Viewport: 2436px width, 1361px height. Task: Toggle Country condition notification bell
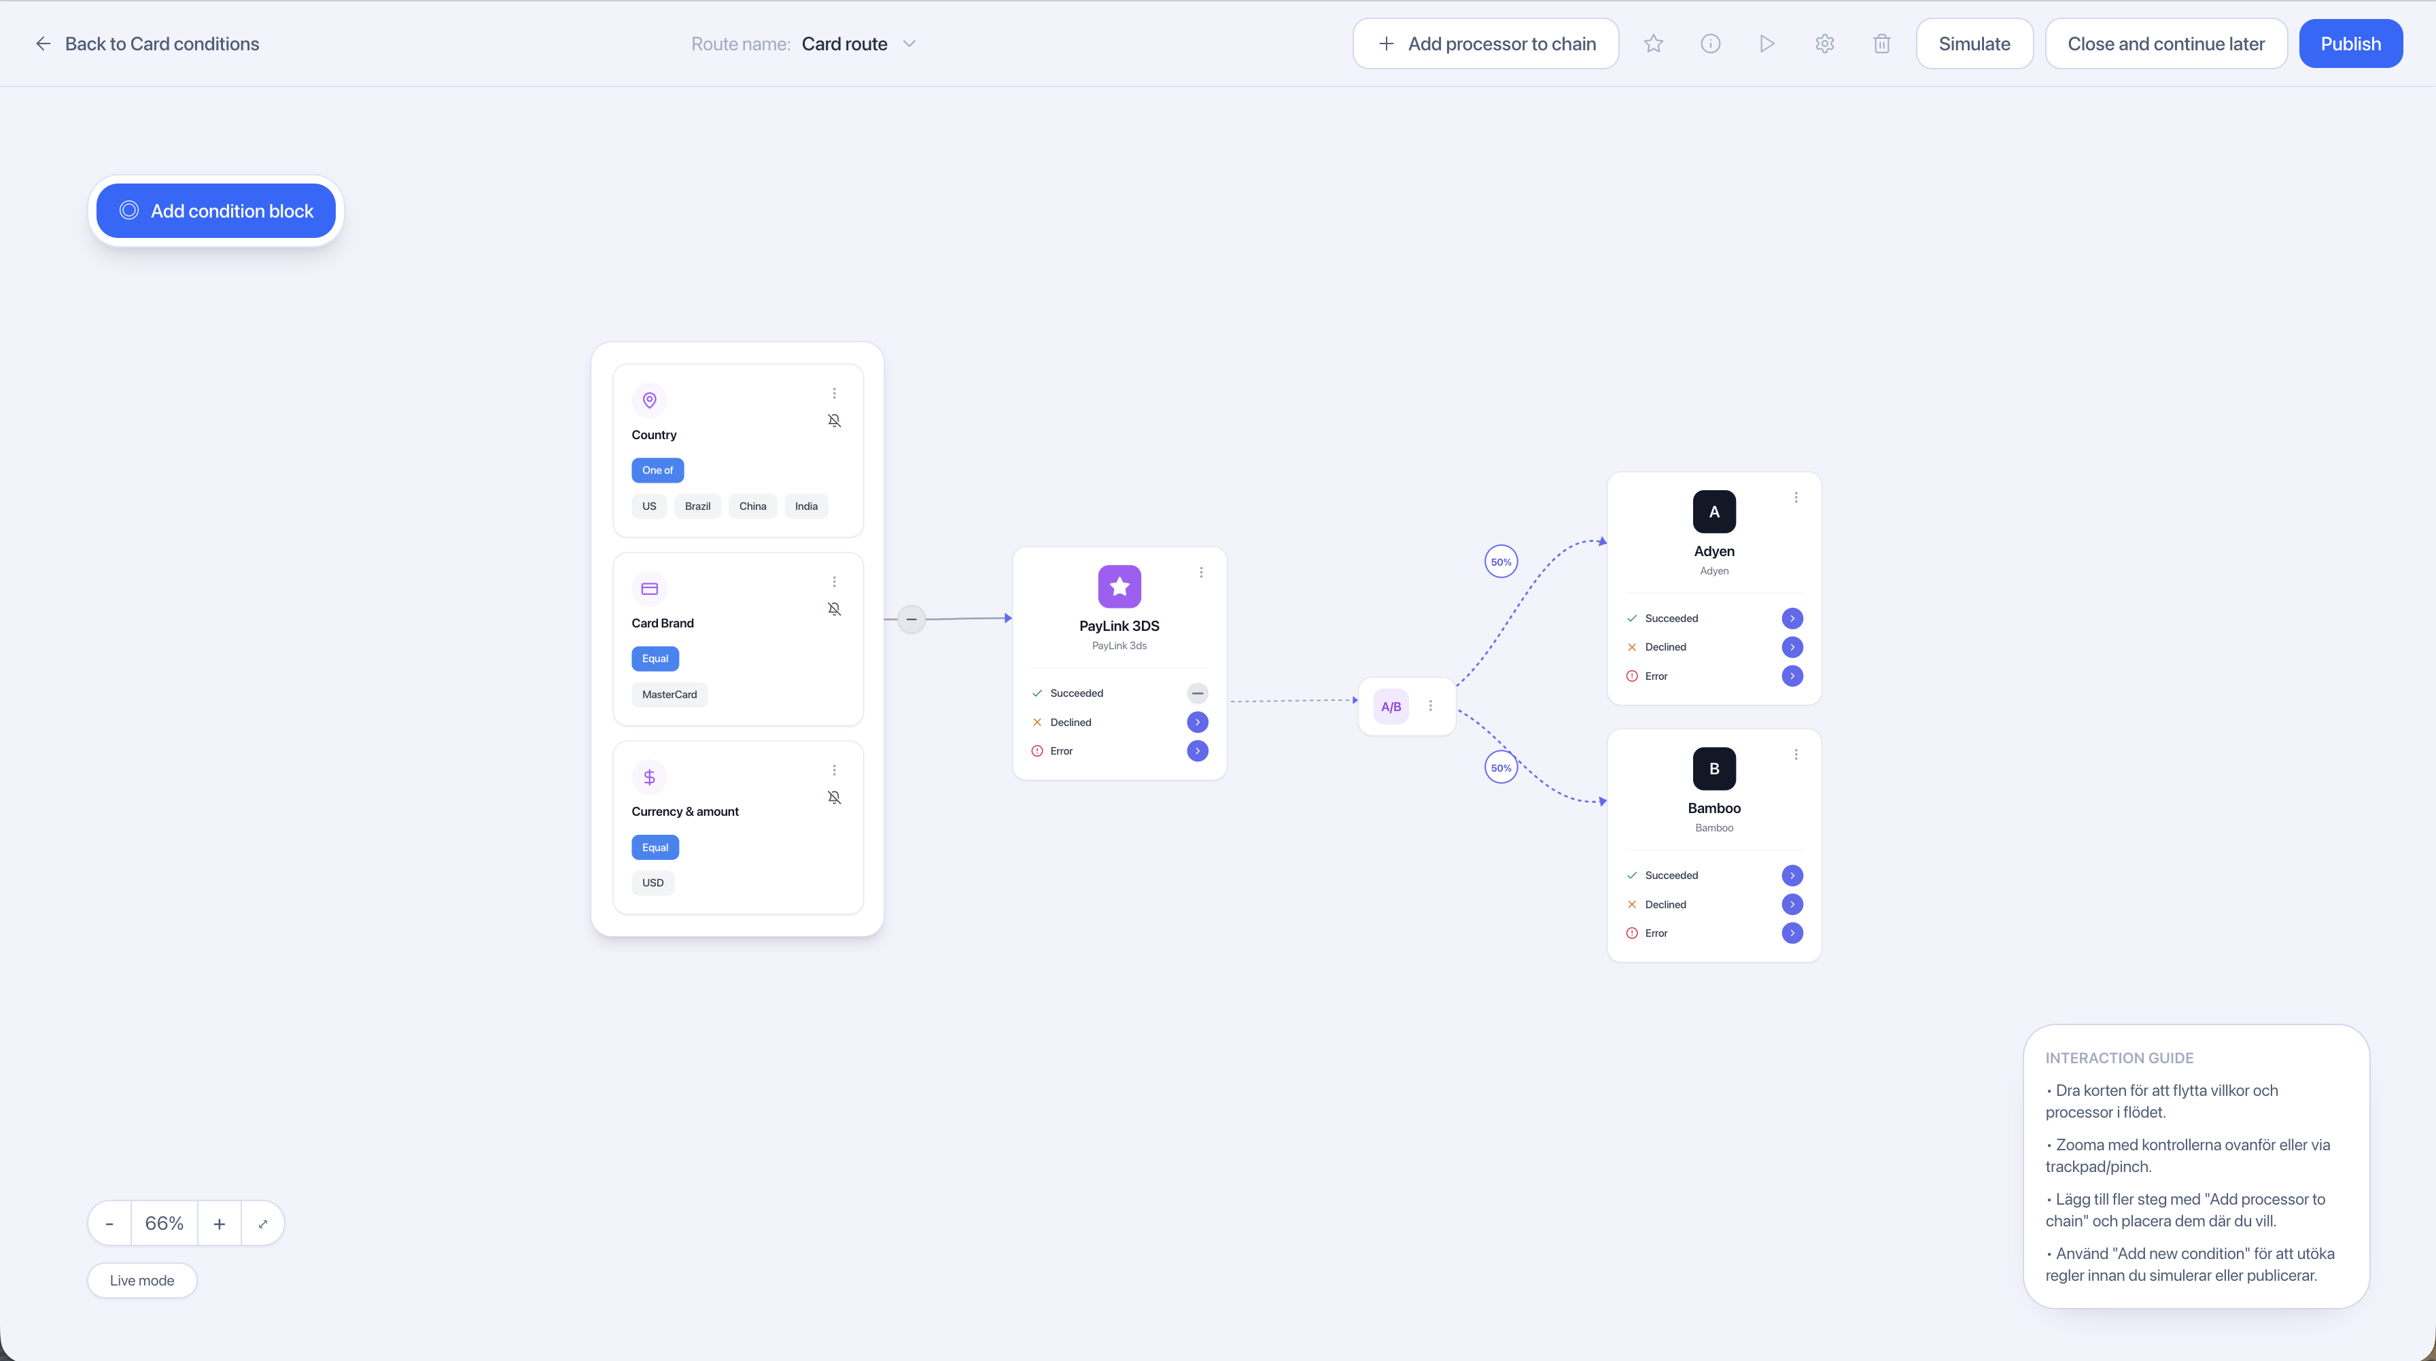pyautogui.click(x=834, y=421)
